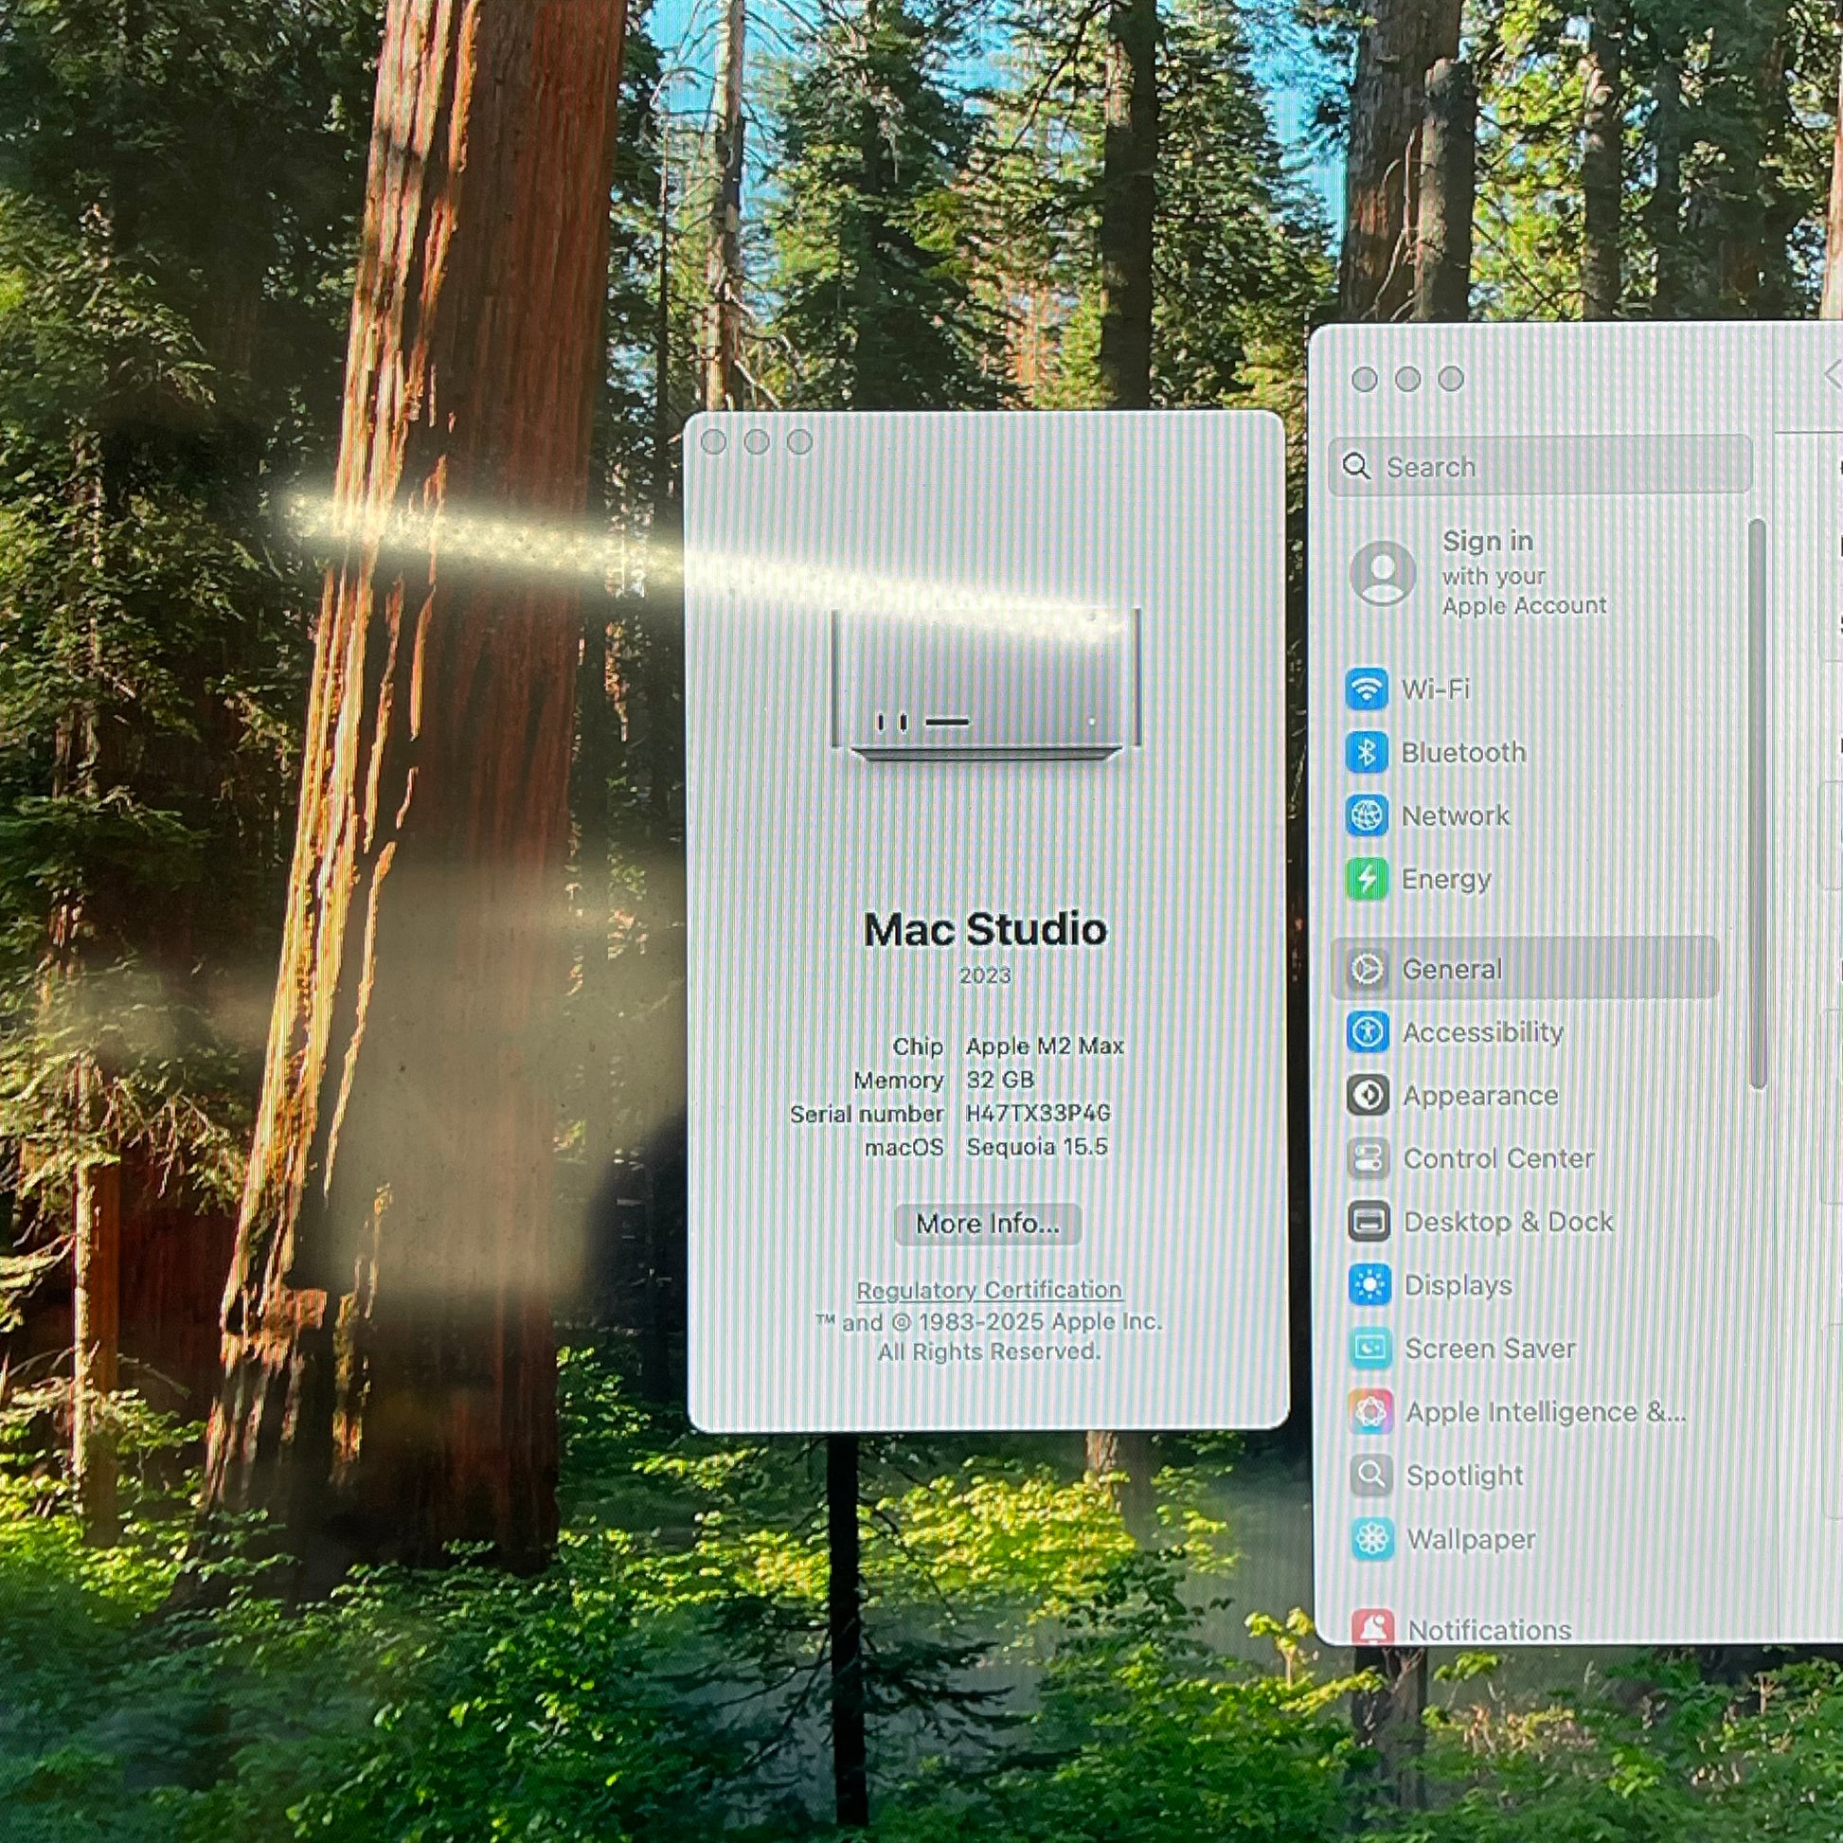
Task: Open the Accessibility icon
Action: click(1367, 1032)
